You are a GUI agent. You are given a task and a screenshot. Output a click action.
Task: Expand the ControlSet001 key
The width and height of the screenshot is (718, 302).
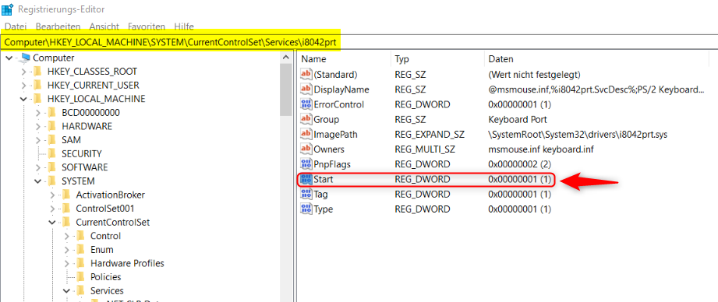coord(52,209)
